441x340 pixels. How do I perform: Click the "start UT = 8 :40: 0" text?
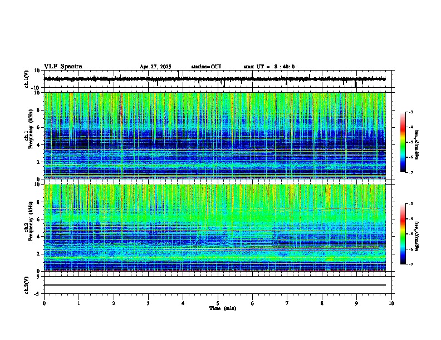[269, 67]
